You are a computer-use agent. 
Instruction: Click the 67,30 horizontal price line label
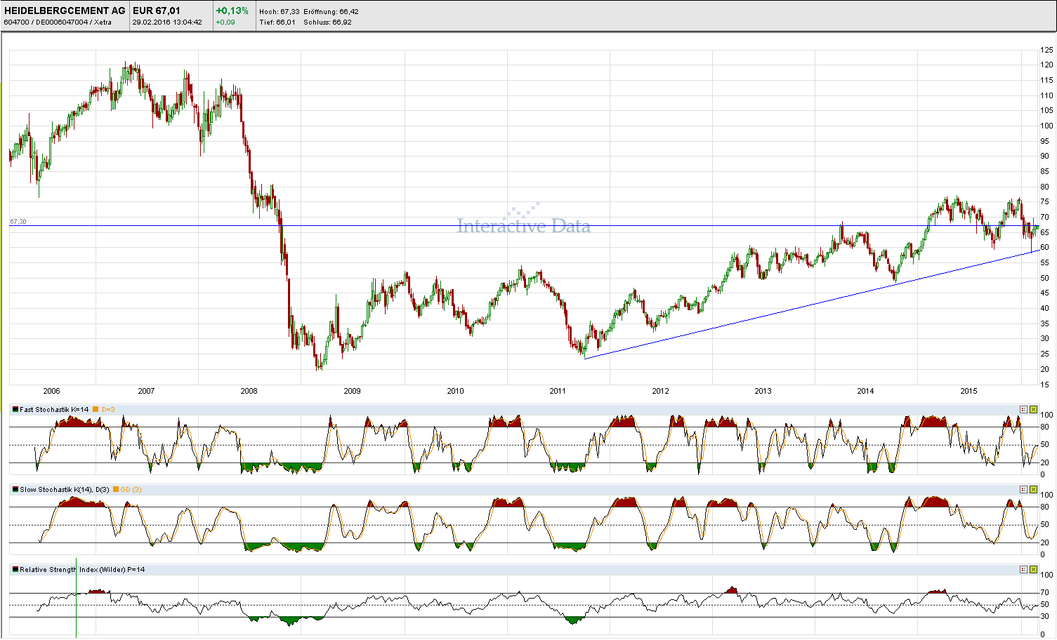(18, 221)
